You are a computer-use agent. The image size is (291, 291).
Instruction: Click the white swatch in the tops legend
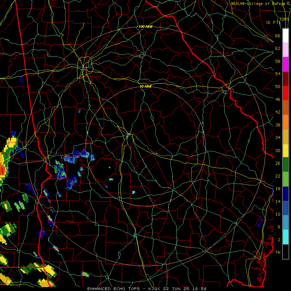click(x=286, y=36)
